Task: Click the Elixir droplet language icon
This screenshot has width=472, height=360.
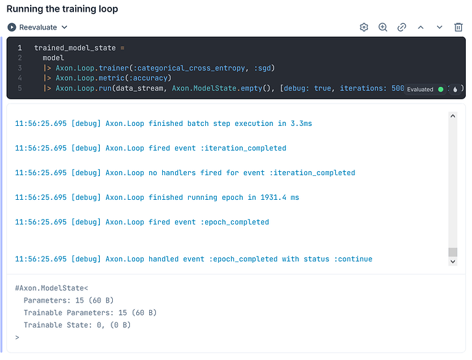Action: [456, 89]
